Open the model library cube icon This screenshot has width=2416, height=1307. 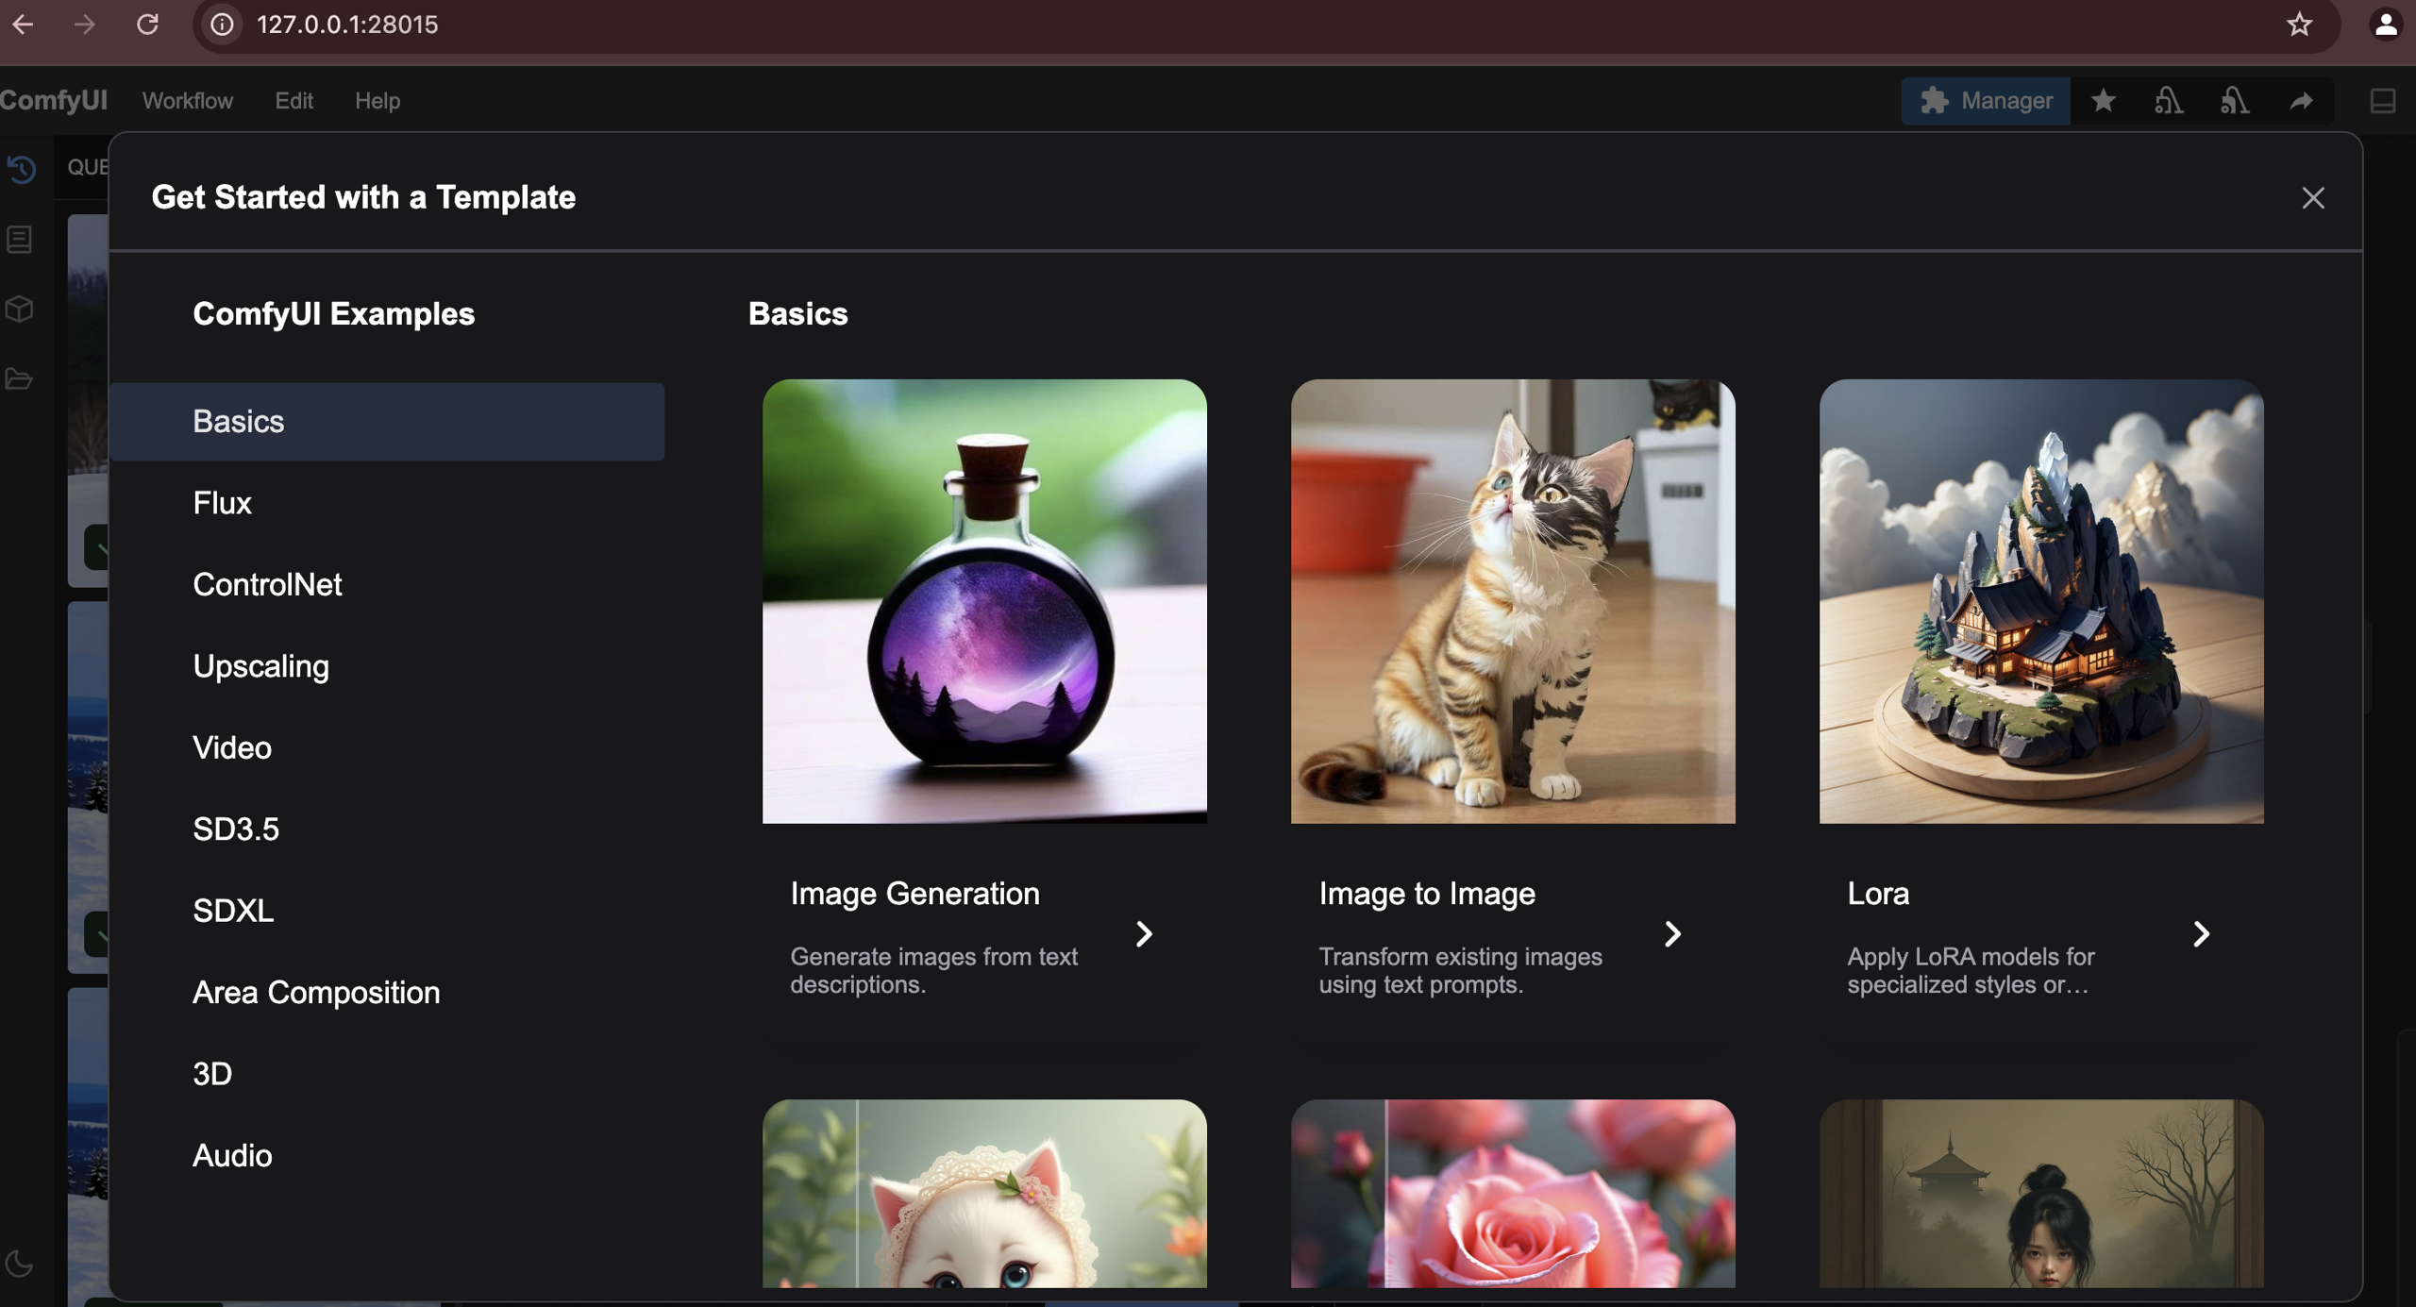pyautogui.click(x=20, y=309)
